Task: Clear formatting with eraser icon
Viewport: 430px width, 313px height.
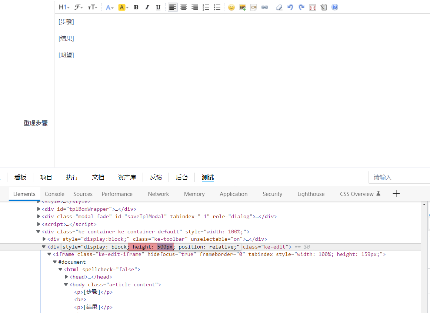Action: (279, 7)
